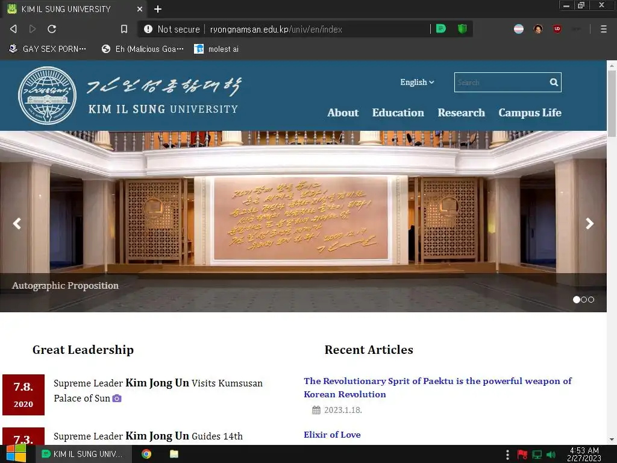Open the taskbar clock showing 4:53 AM
Screen dimensions: 617x463
point(584,455)
